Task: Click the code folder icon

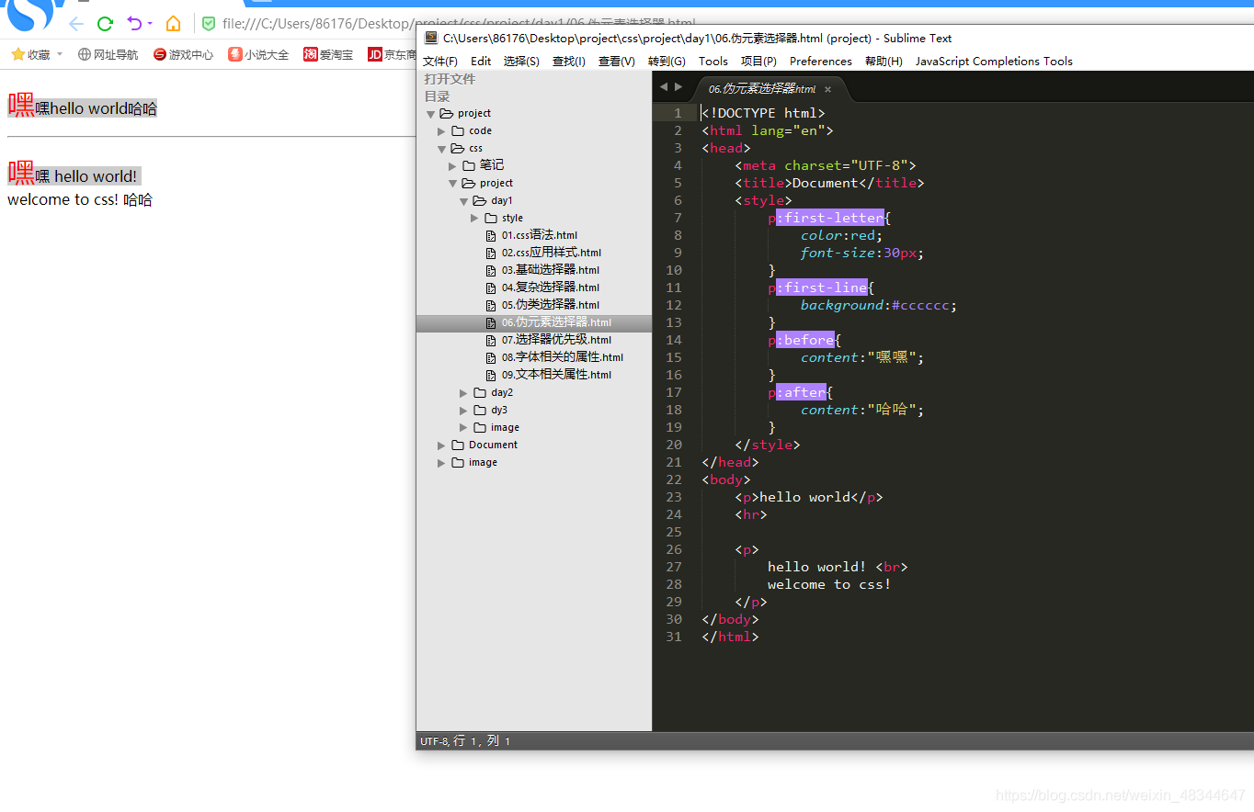Action: [x=458, y=130]
